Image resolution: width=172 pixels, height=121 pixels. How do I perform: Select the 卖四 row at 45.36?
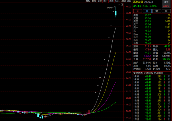click(152, 18)
